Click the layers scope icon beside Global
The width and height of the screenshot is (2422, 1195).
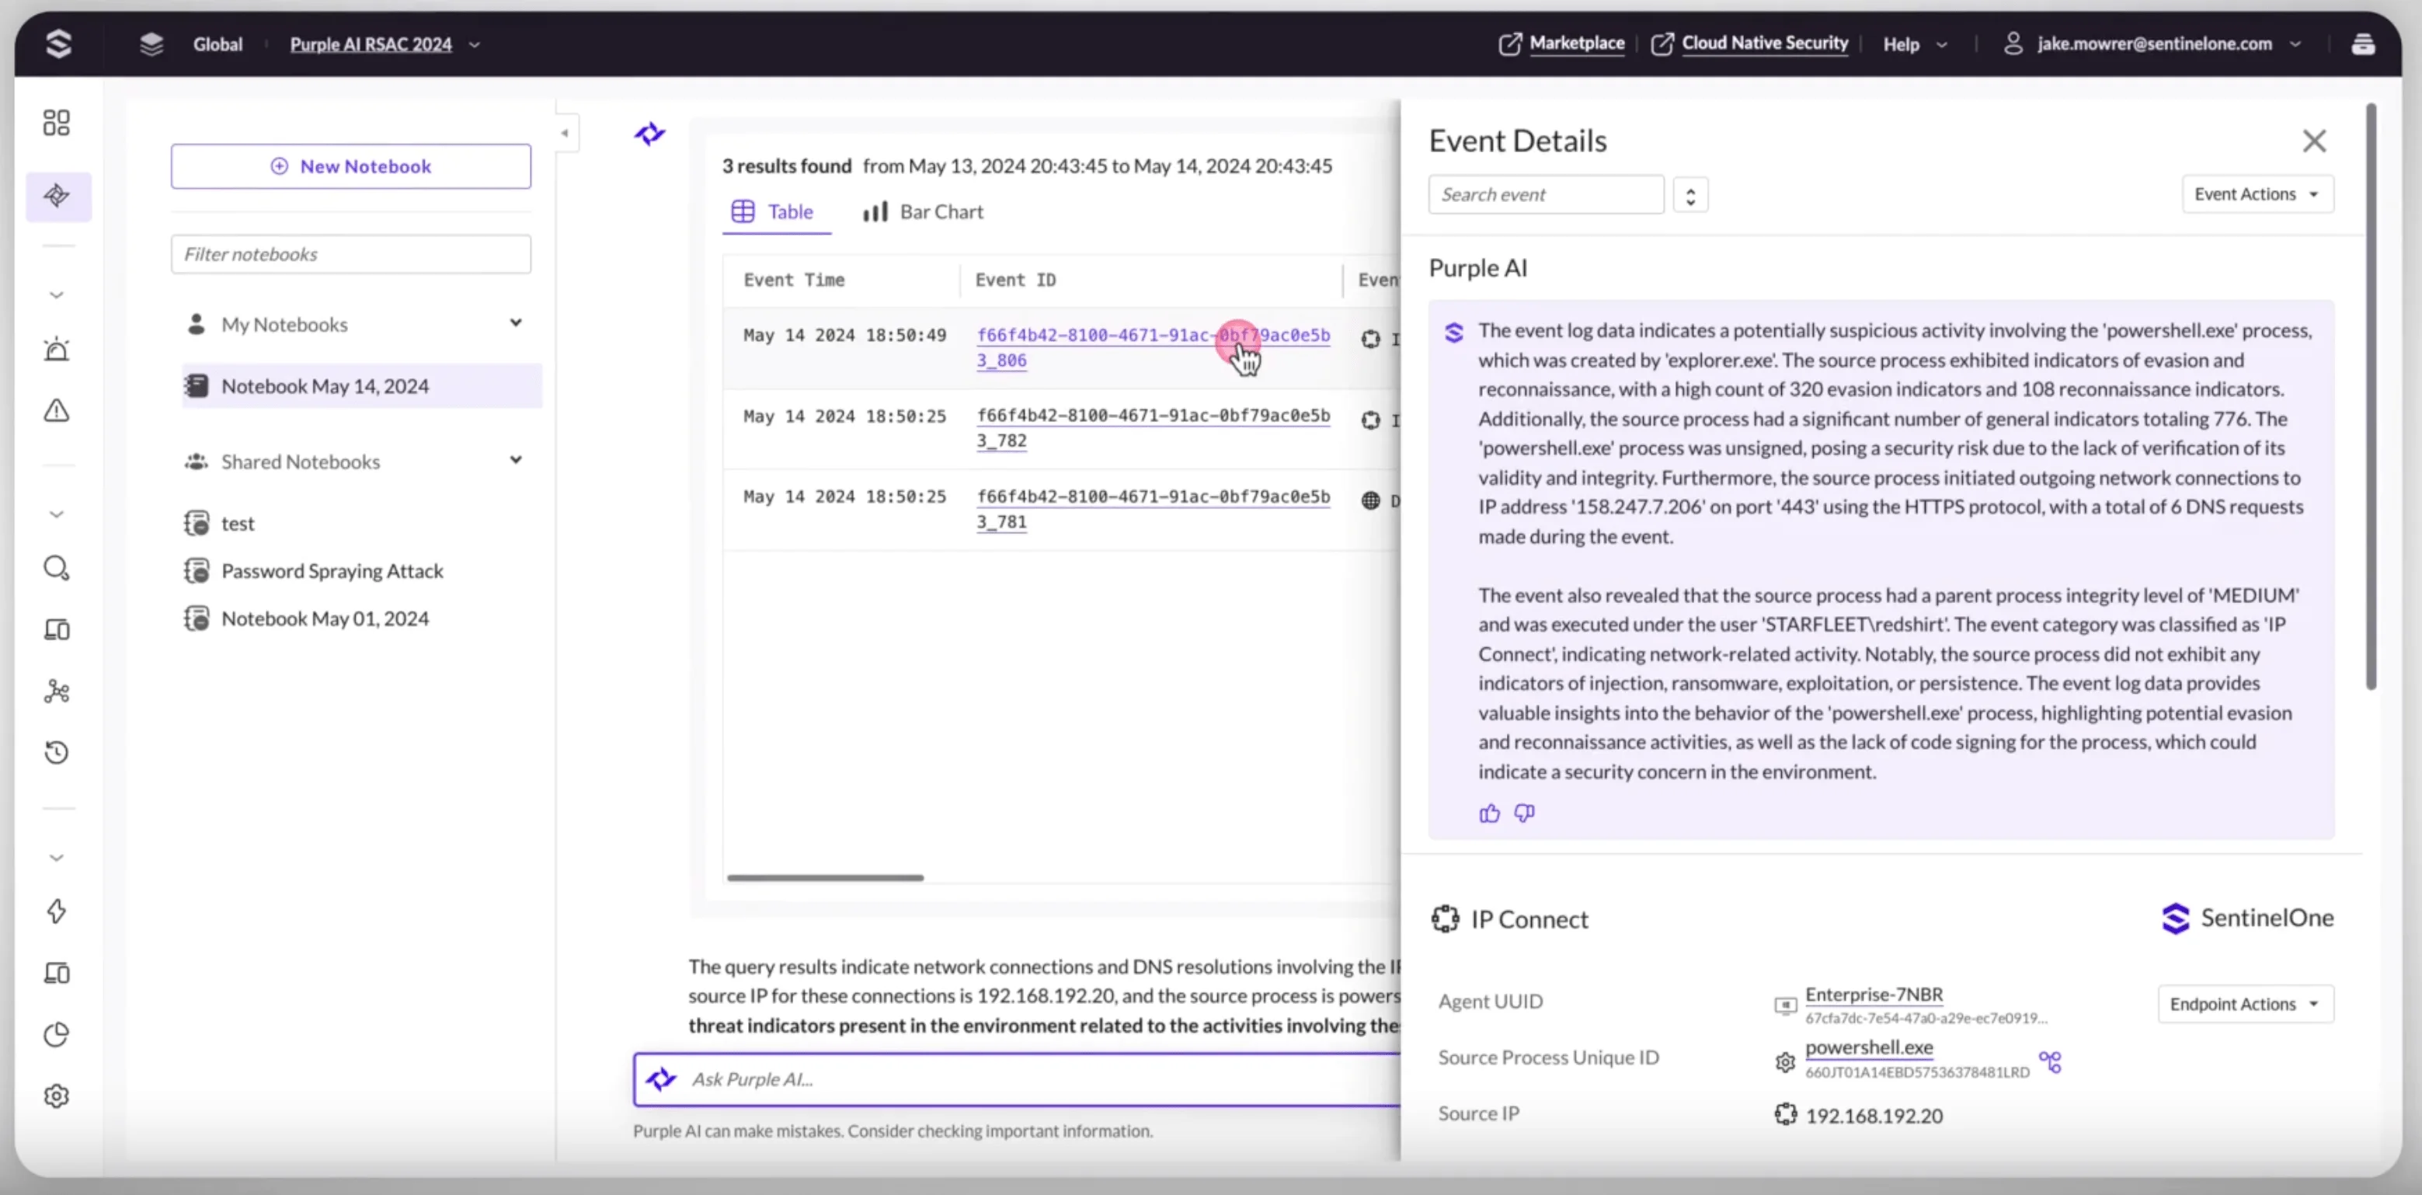coord(151,44)
